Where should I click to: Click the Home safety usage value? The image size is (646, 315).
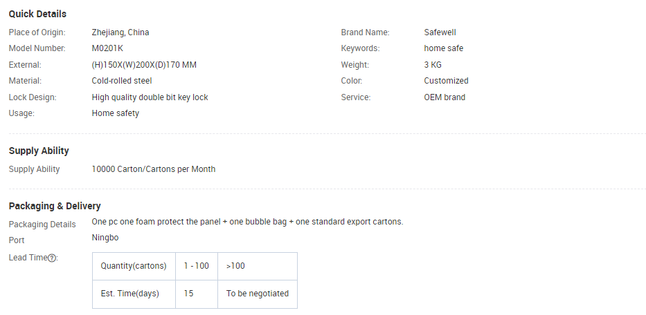(x=116, y=113)
